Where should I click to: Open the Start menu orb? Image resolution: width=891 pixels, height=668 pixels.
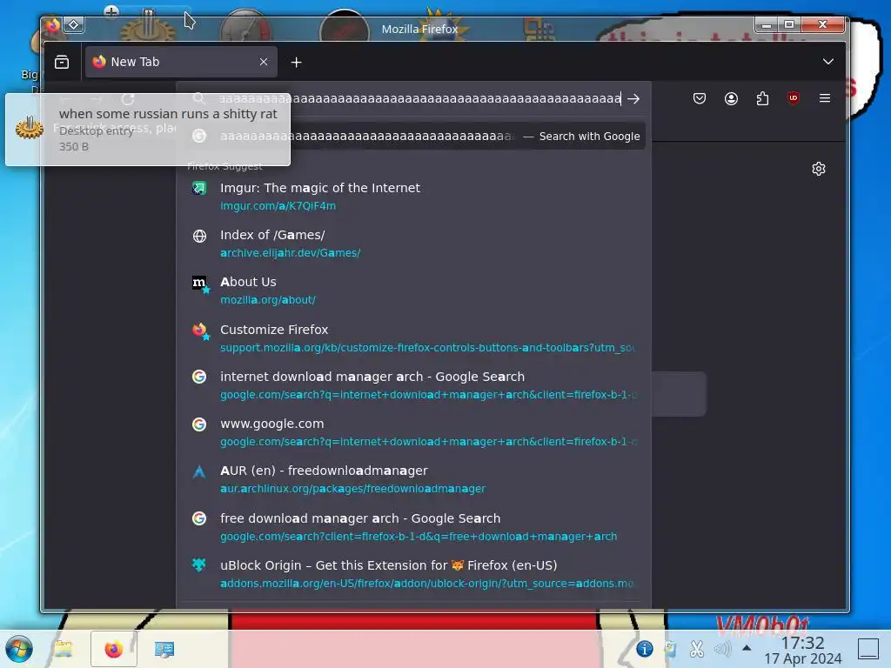[19, 649]
